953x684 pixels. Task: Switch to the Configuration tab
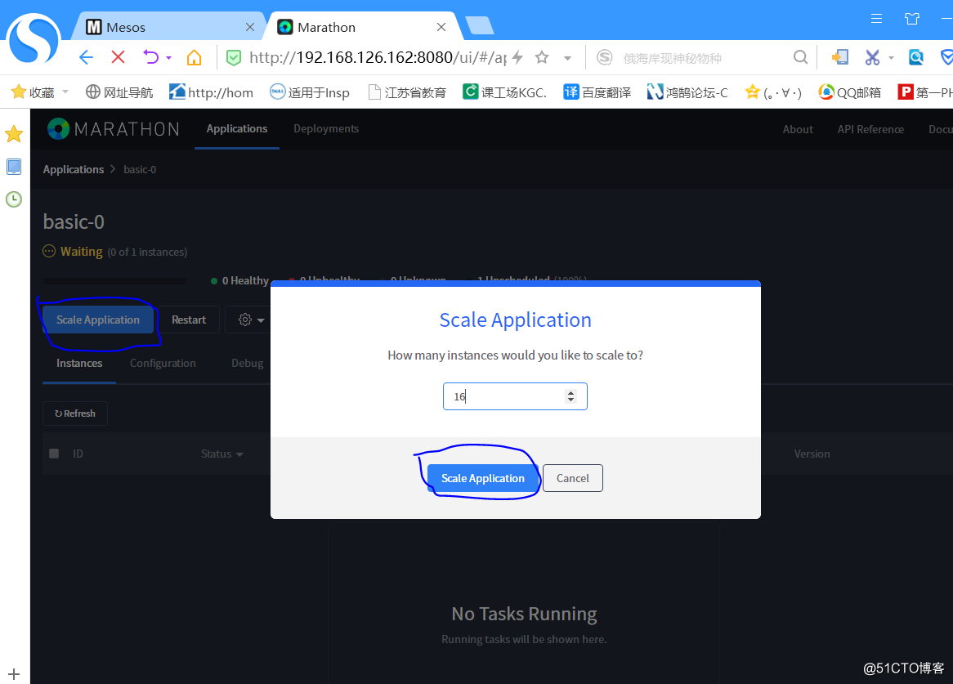pyautogui.click(x=163, y=364)
